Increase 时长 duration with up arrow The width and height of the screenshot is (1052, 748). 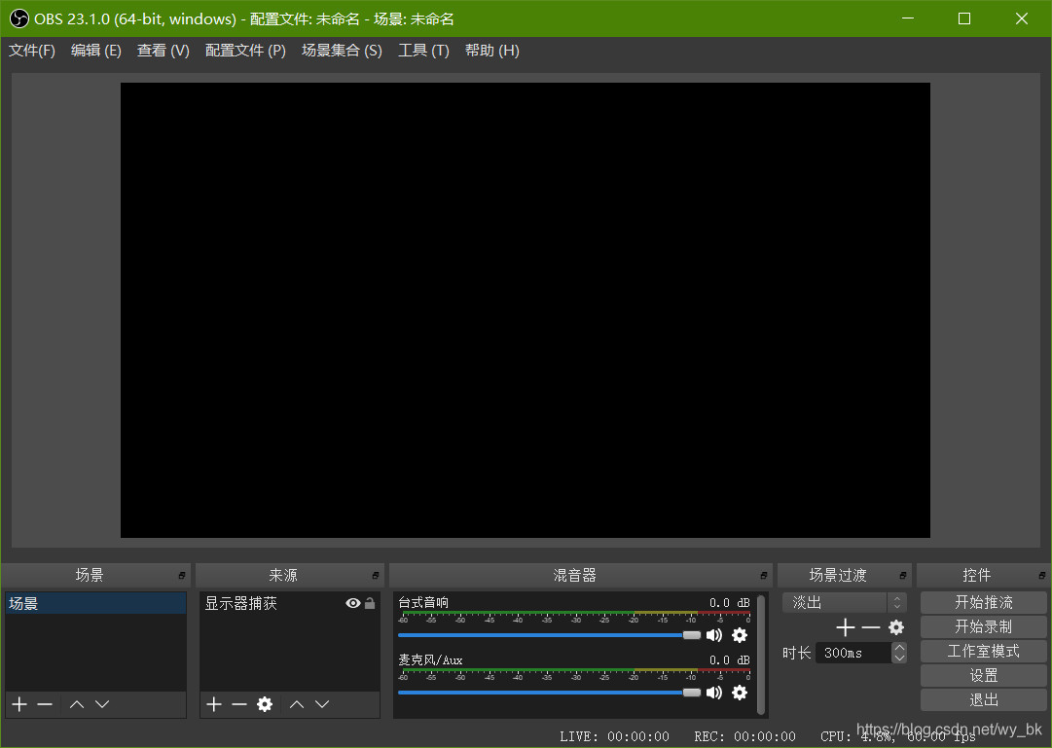[900, 648]
